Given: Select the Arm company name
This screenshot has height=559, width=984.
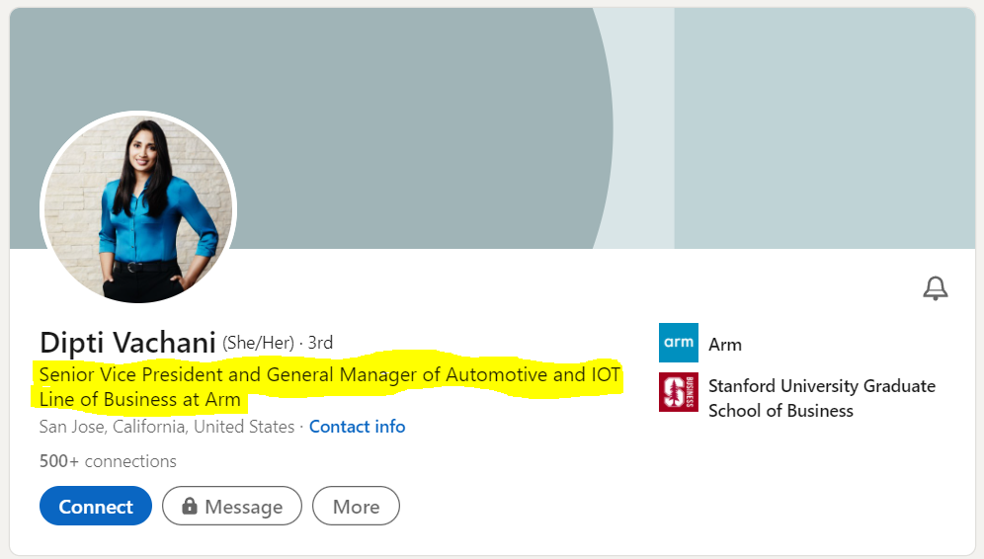Looking at the screenshot, I should point(725,345).
